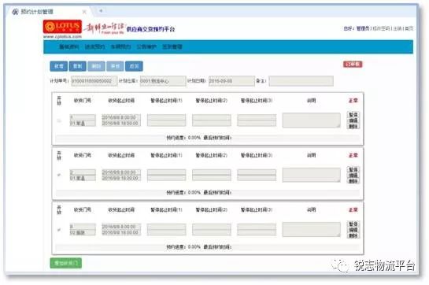The image size is (429, 285).
Task: Click 暂停 in the first door row's actions
Action: 353,114
